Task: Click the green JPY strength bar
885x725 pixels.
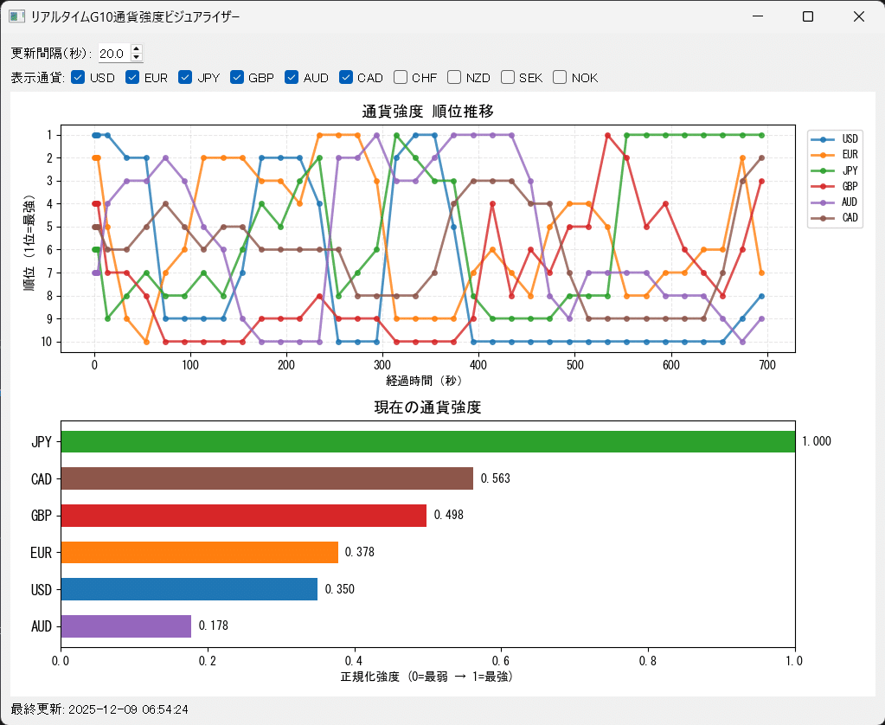Action: 428,441
